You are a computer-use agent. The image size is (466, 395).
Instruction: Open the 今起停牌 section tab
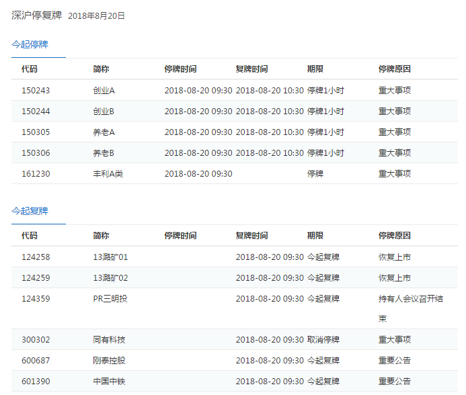click(30, 44)
